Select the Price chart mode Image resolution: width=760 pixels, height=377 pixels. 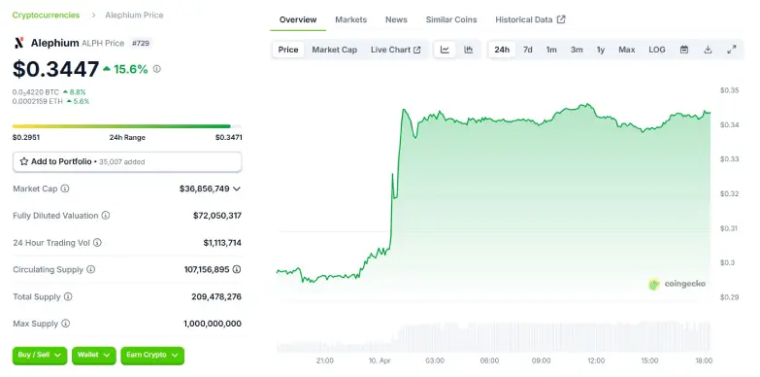[x=288, y=50]
